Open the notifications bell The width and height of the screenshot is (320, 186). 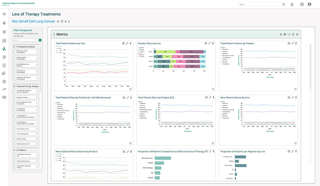pos(292,4)
